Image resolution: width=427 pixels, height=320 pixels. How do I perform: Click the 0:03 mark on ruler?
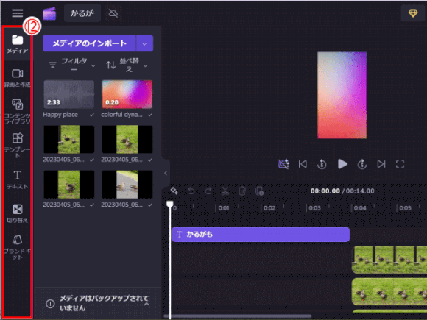(x=315, y=208)
